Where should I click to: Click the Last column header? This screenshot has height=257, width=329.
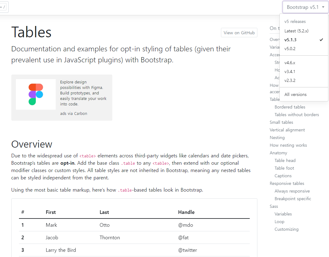tap(104, 212)
